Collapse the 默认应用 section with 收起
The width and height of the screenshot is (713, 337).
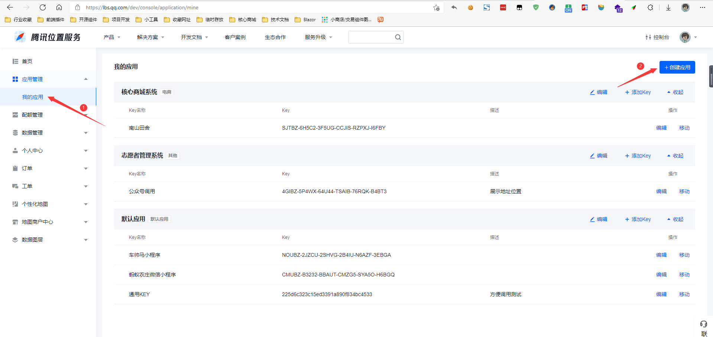point(675,219)
